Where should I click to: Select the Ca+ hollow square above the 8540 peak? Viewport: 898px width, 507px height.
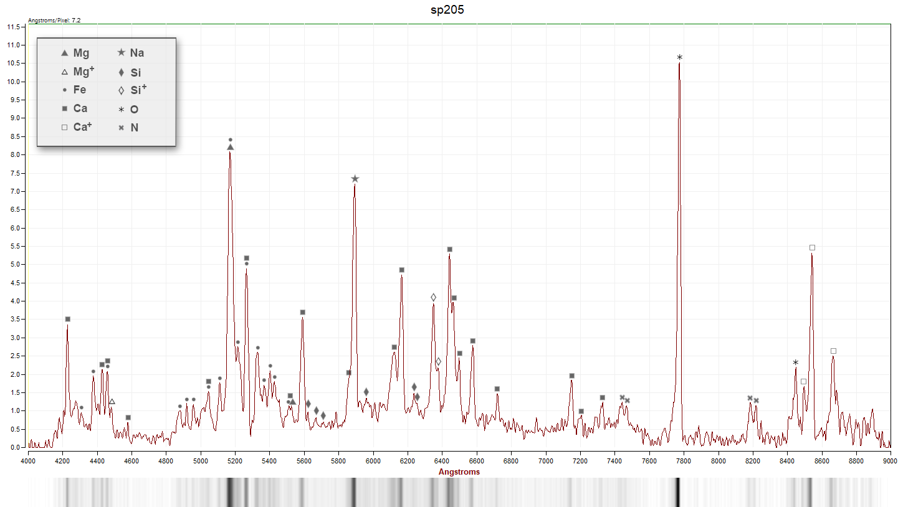[812, 247]
